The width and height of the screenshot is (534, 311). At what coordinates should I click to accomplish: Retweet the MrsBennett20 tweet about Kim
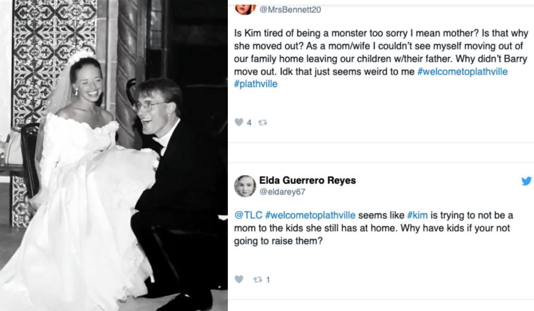(262, 123)
